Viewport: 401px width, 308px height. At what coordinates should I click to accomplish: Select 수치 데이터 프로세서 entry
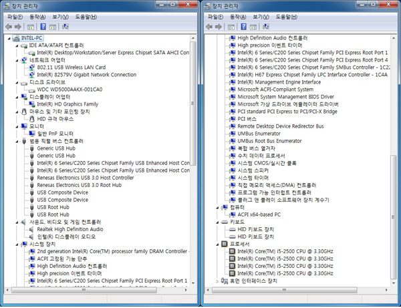[x=261, y=156]
